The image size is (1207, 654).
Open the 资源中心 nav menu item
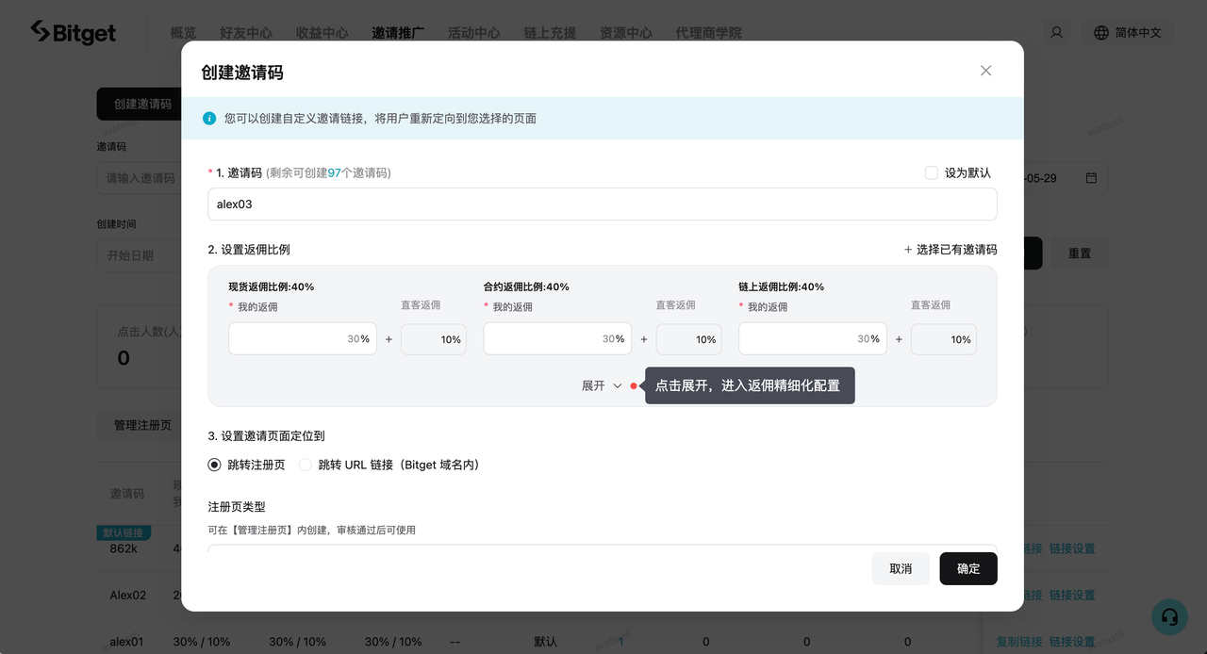pyautogui.click(x=625, y=32)
